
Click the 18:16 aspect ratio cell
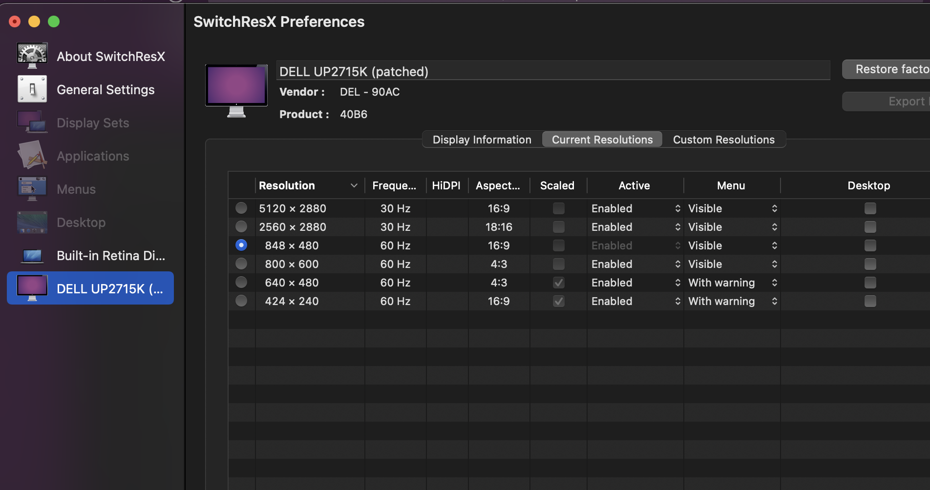(499, 227)
